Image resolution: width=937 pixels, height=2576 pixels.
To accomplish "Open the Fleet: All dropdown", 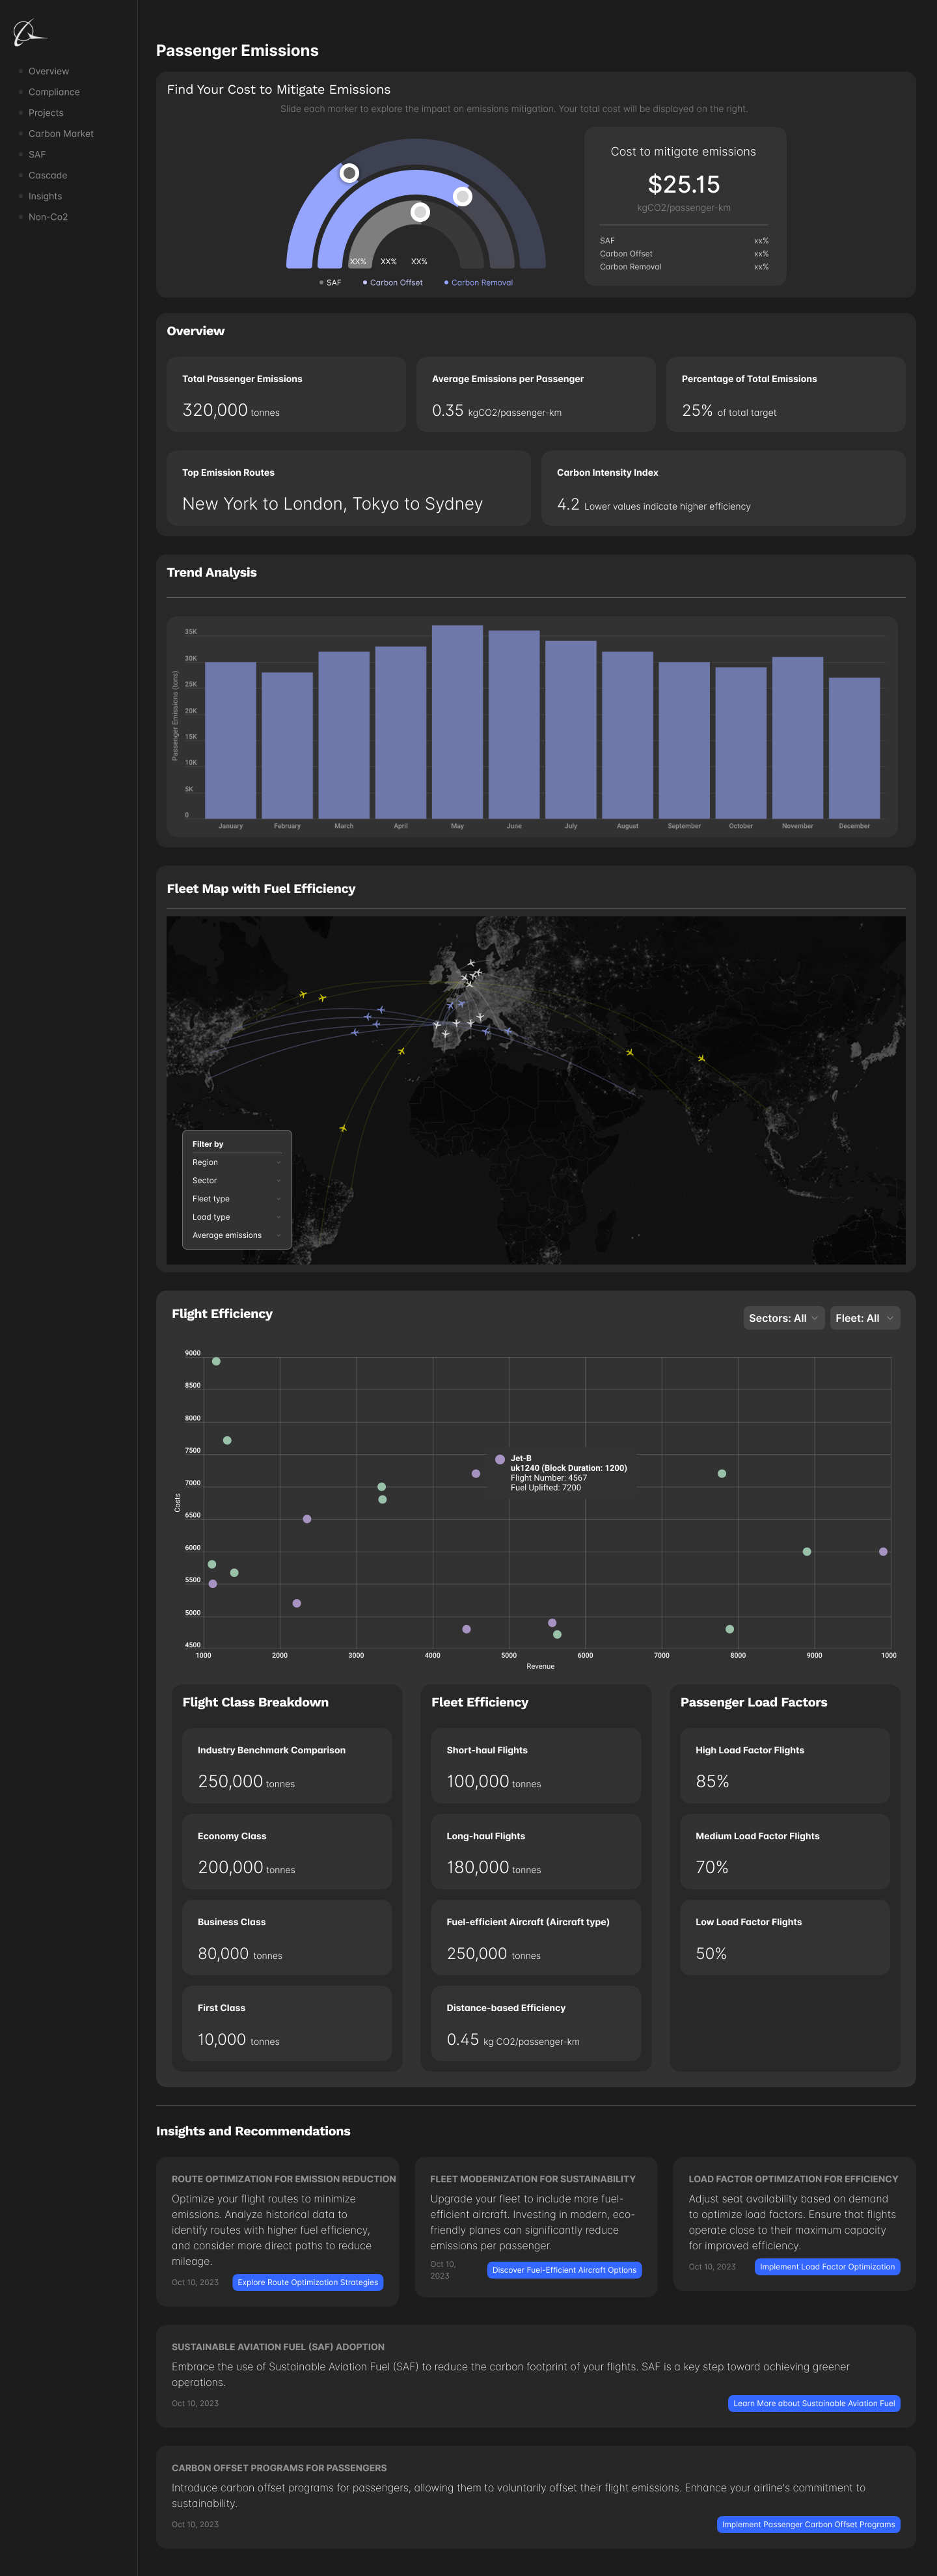I will 864,1318.
